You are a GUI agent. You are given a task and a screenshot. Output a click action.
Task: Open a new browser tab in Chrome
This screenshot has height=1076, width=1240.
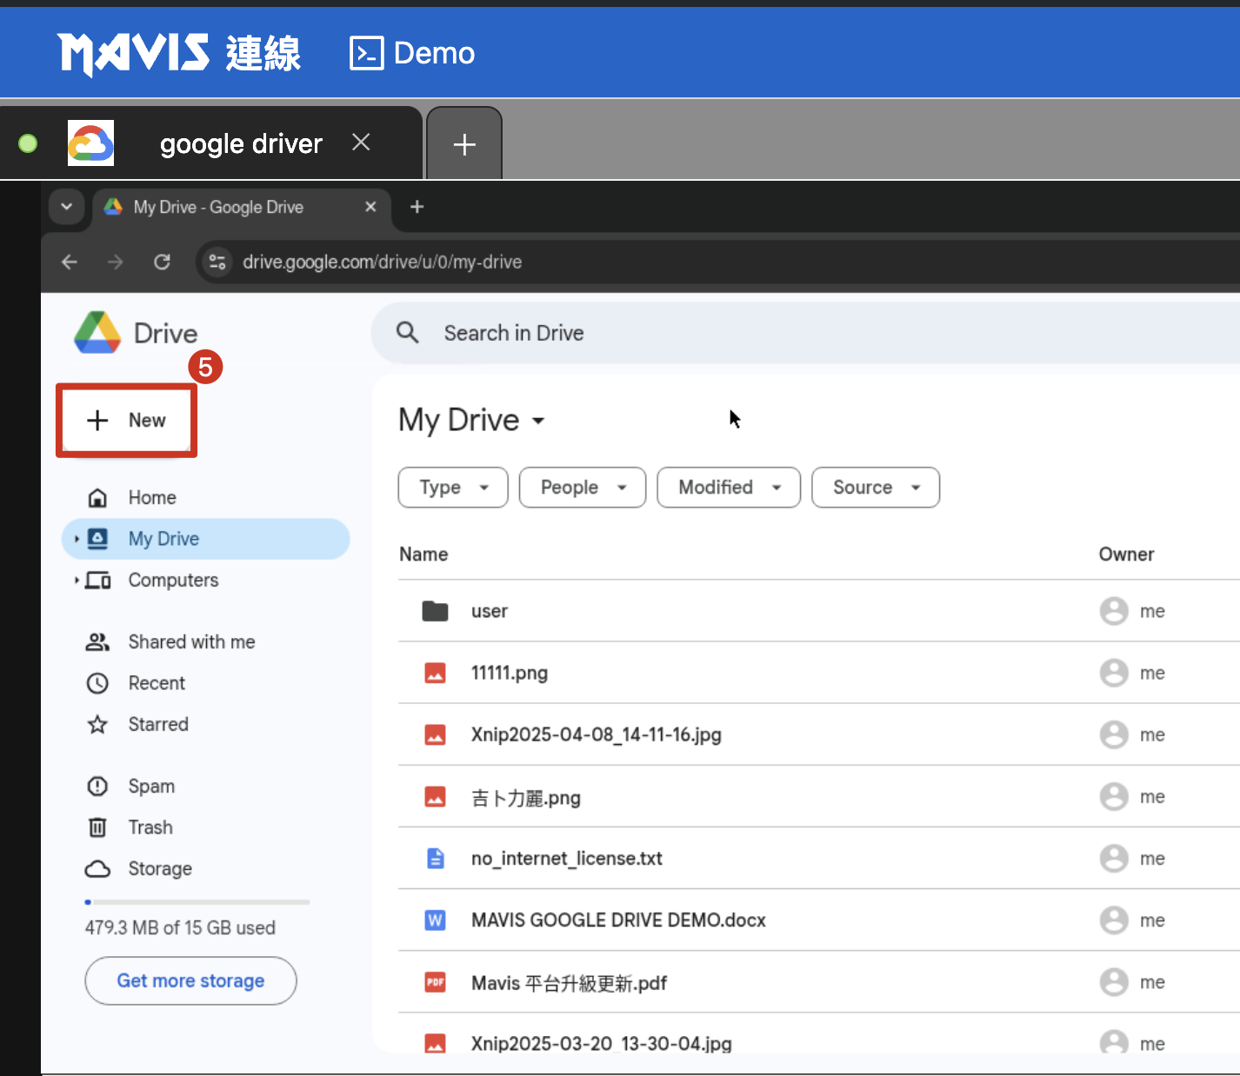[417, 207]
